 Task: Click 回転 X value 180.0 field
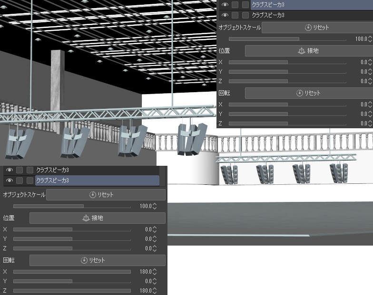coord(146,272)
